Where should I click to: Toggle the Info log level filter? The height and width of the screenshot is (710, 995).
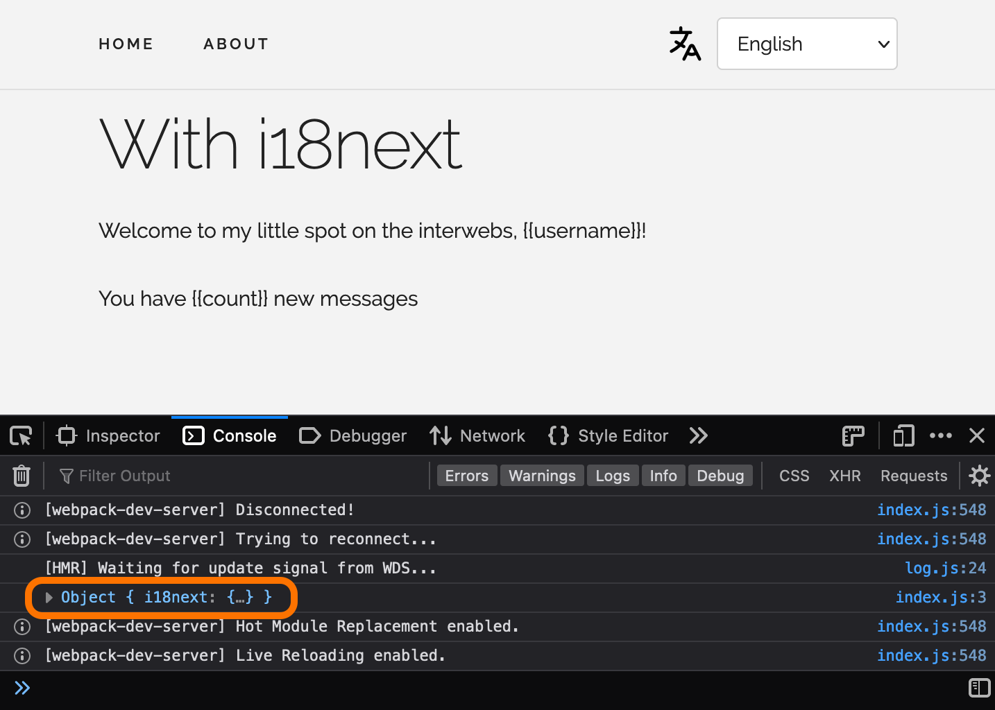[x=663, y=476]
